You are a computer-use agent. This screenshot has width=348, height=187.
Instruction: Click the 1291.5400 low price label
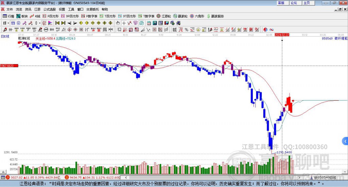click(x=284, y=152)
